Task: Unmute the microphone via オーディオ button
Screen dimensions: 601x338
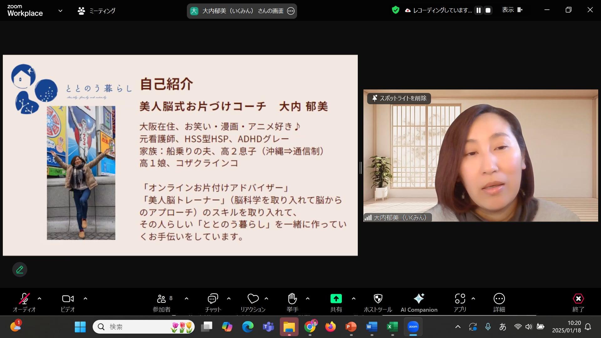Action: (x=24, y=302)
